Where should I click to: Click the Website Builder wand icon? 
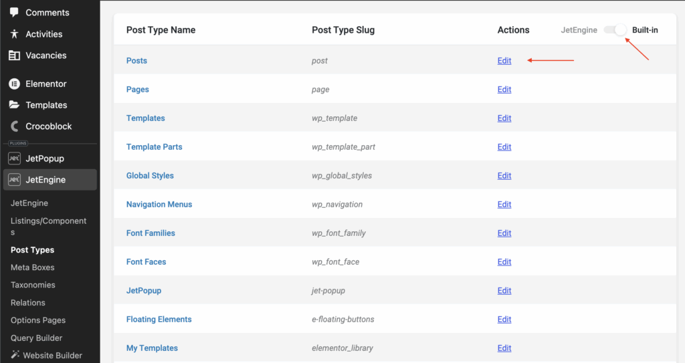[15, 354]
